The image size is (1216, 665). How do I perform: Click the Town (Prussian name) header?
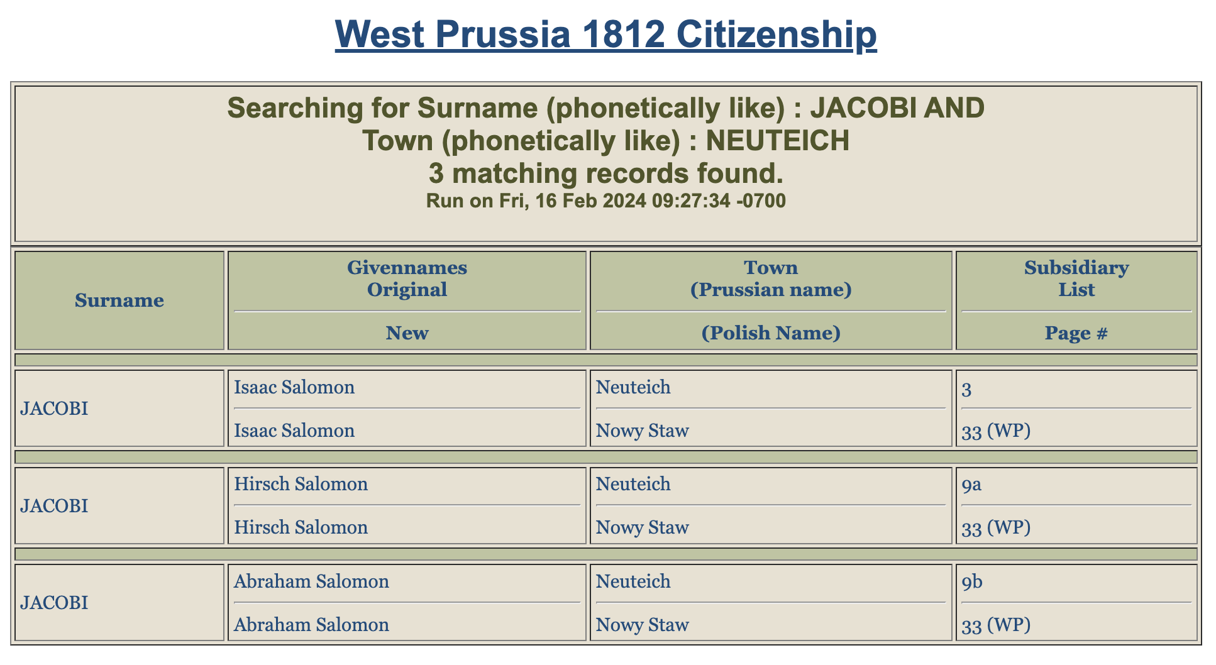771,278
